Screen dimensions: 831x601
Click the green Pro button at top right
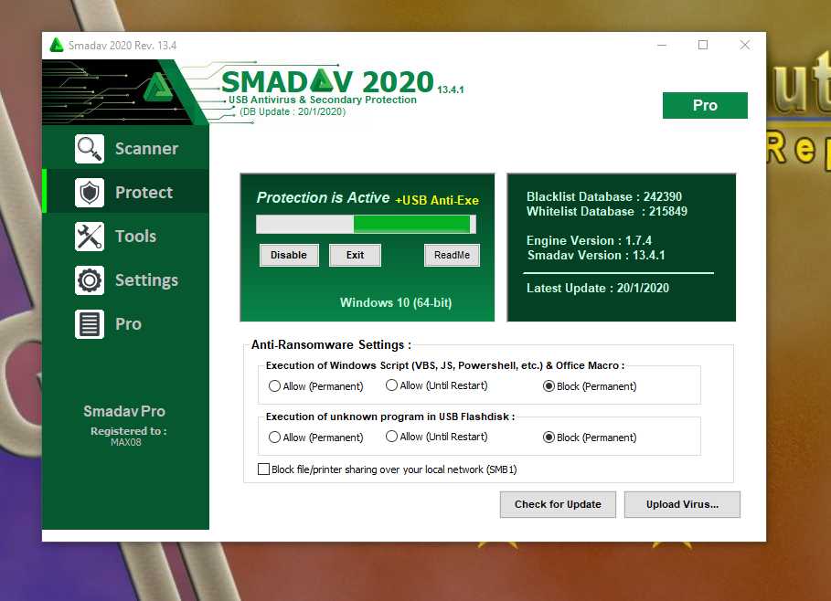705,105
